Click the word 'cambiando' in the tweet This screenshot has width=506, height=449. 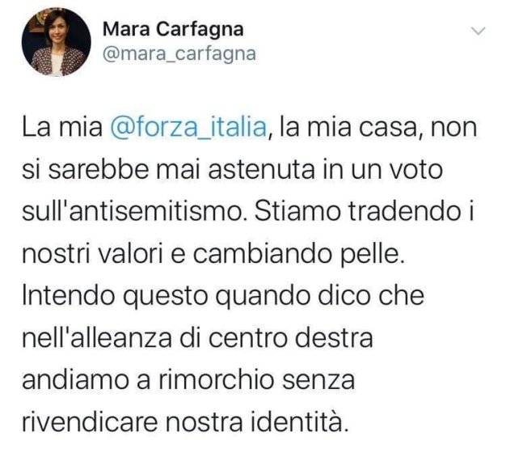coord(263,253)
